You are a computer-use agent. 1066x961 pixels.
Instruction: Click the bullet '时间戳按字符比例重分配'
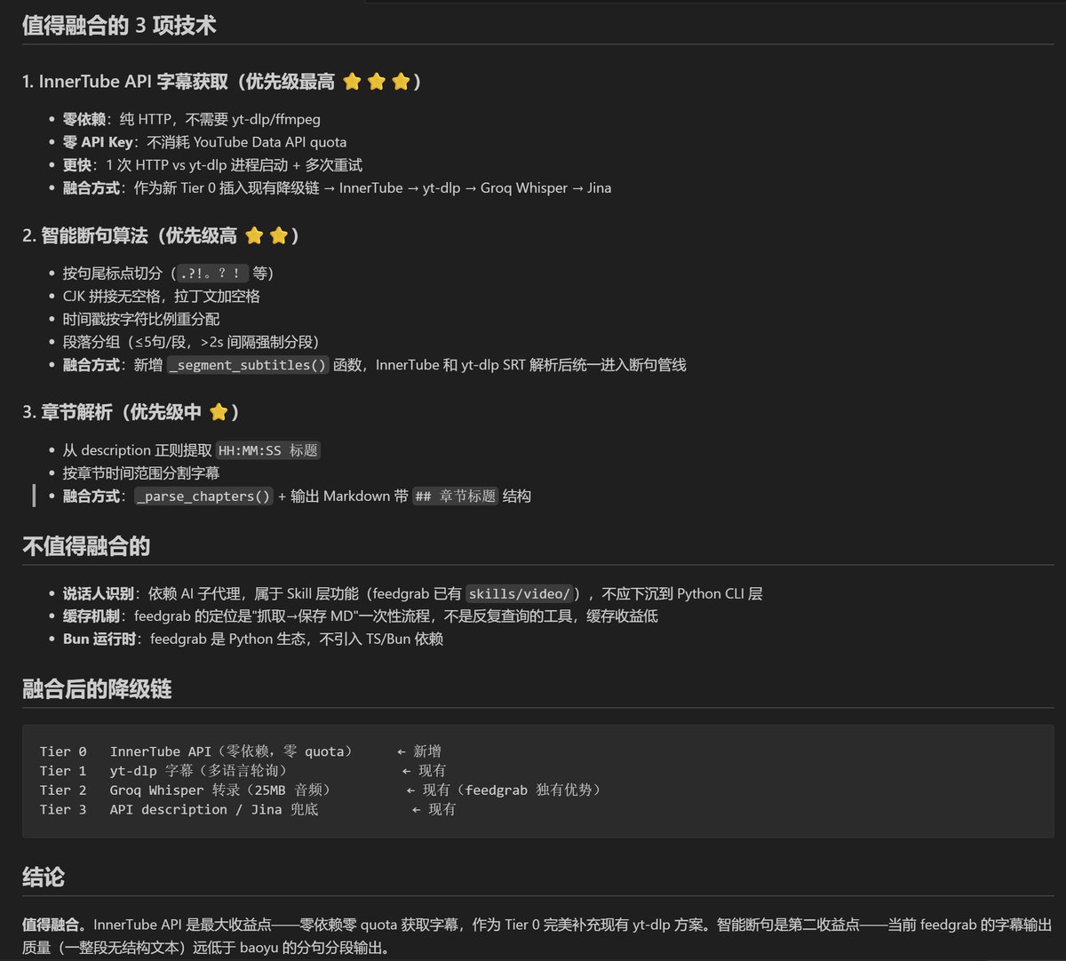coord(140,319)
